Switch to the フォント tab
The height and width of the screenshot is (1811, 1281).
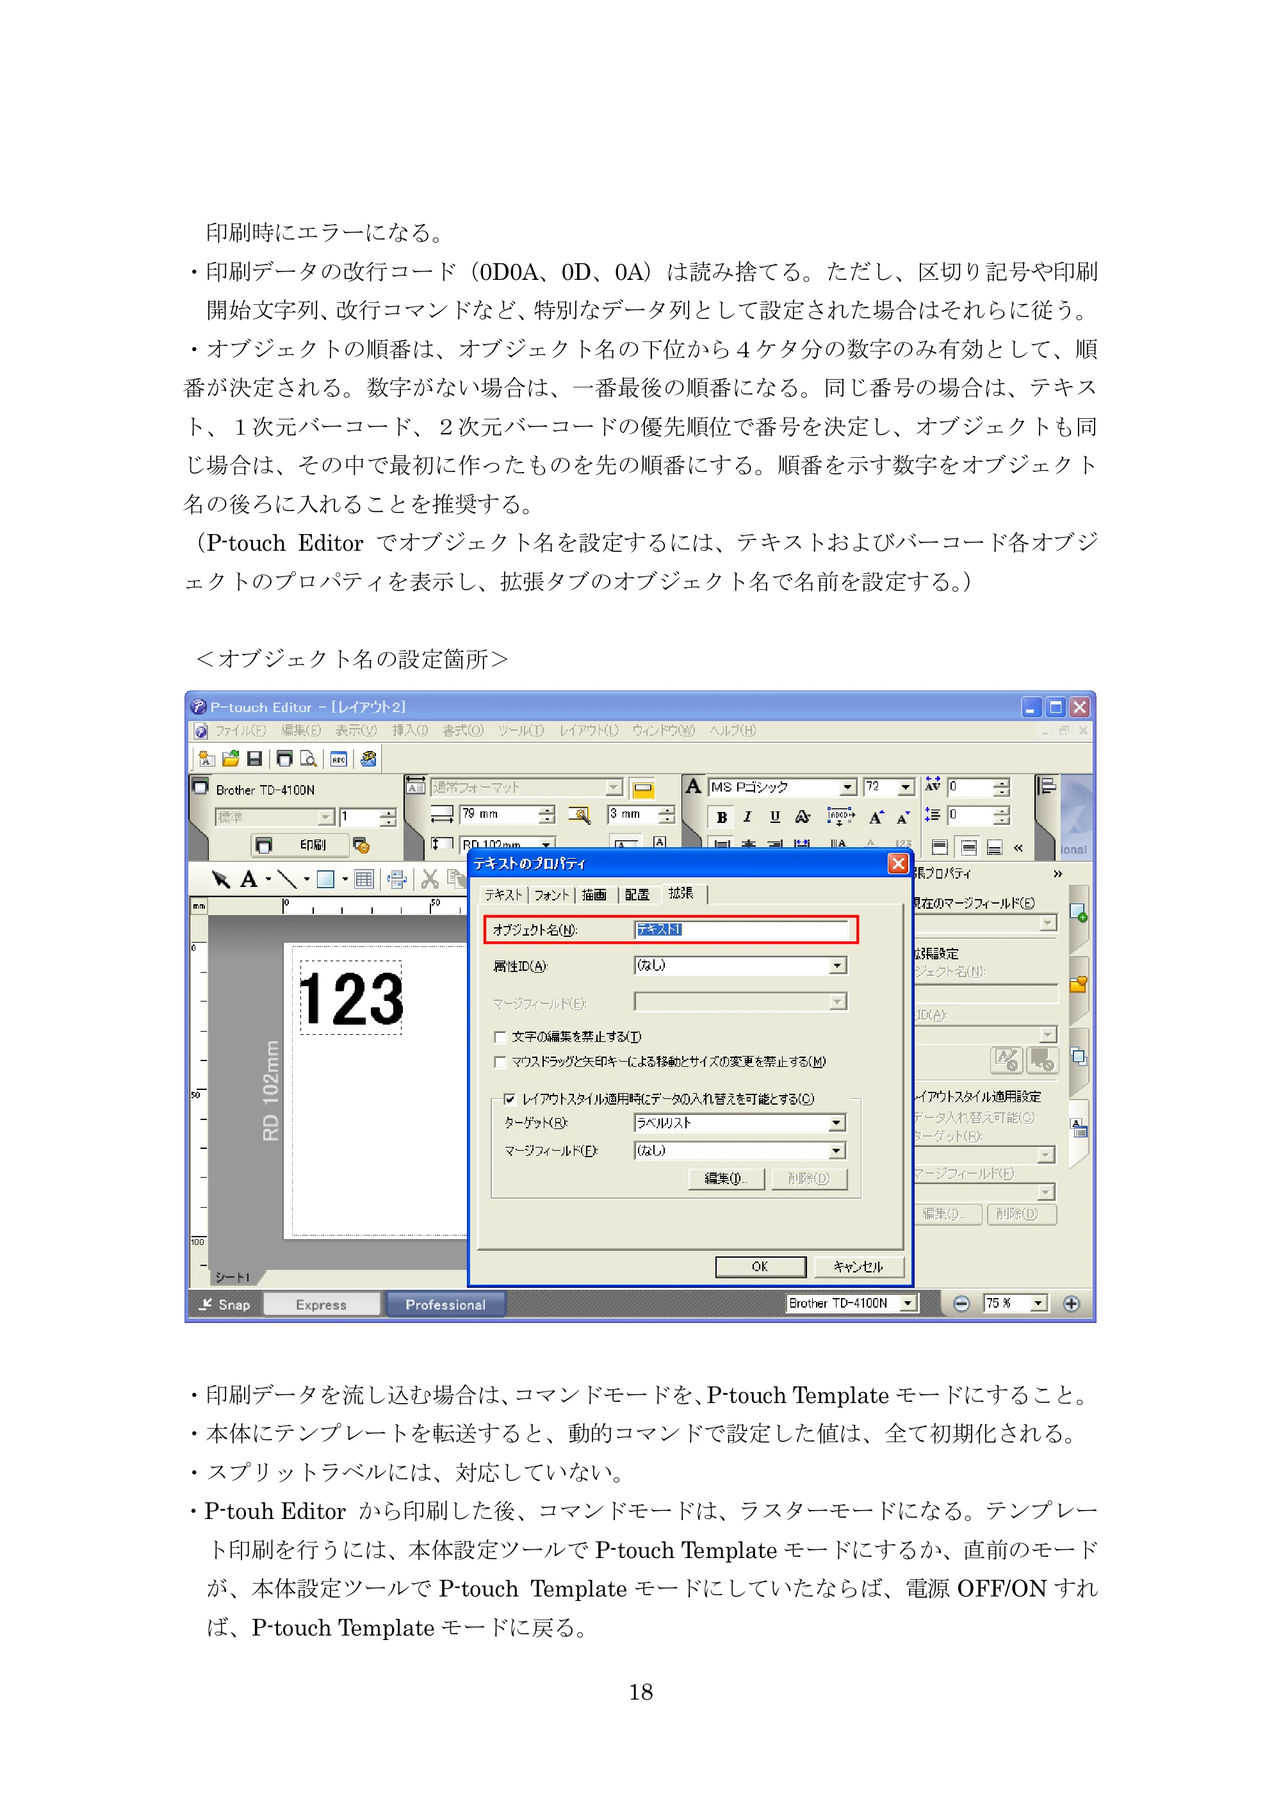point(551,895)
